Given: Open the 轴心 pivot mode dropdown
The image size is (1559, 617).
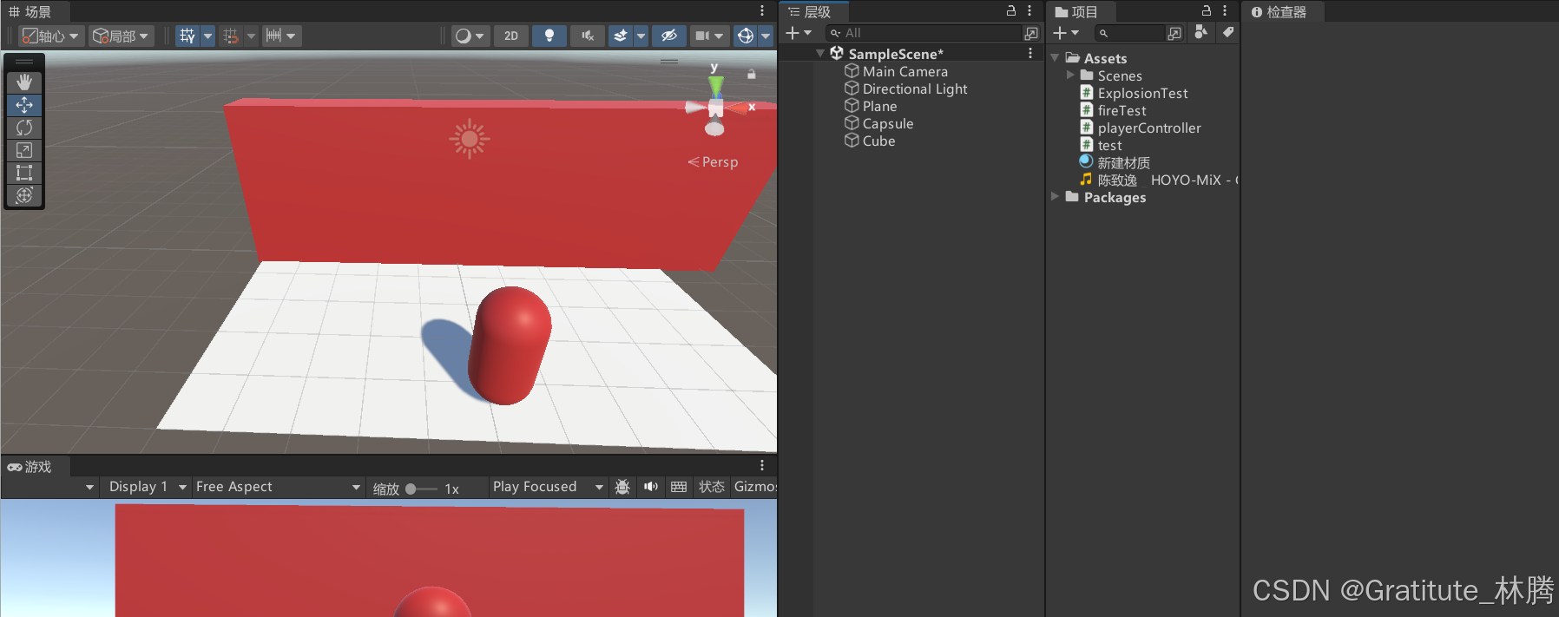Looking at the screenshot, I should click(x=50, y=36).
